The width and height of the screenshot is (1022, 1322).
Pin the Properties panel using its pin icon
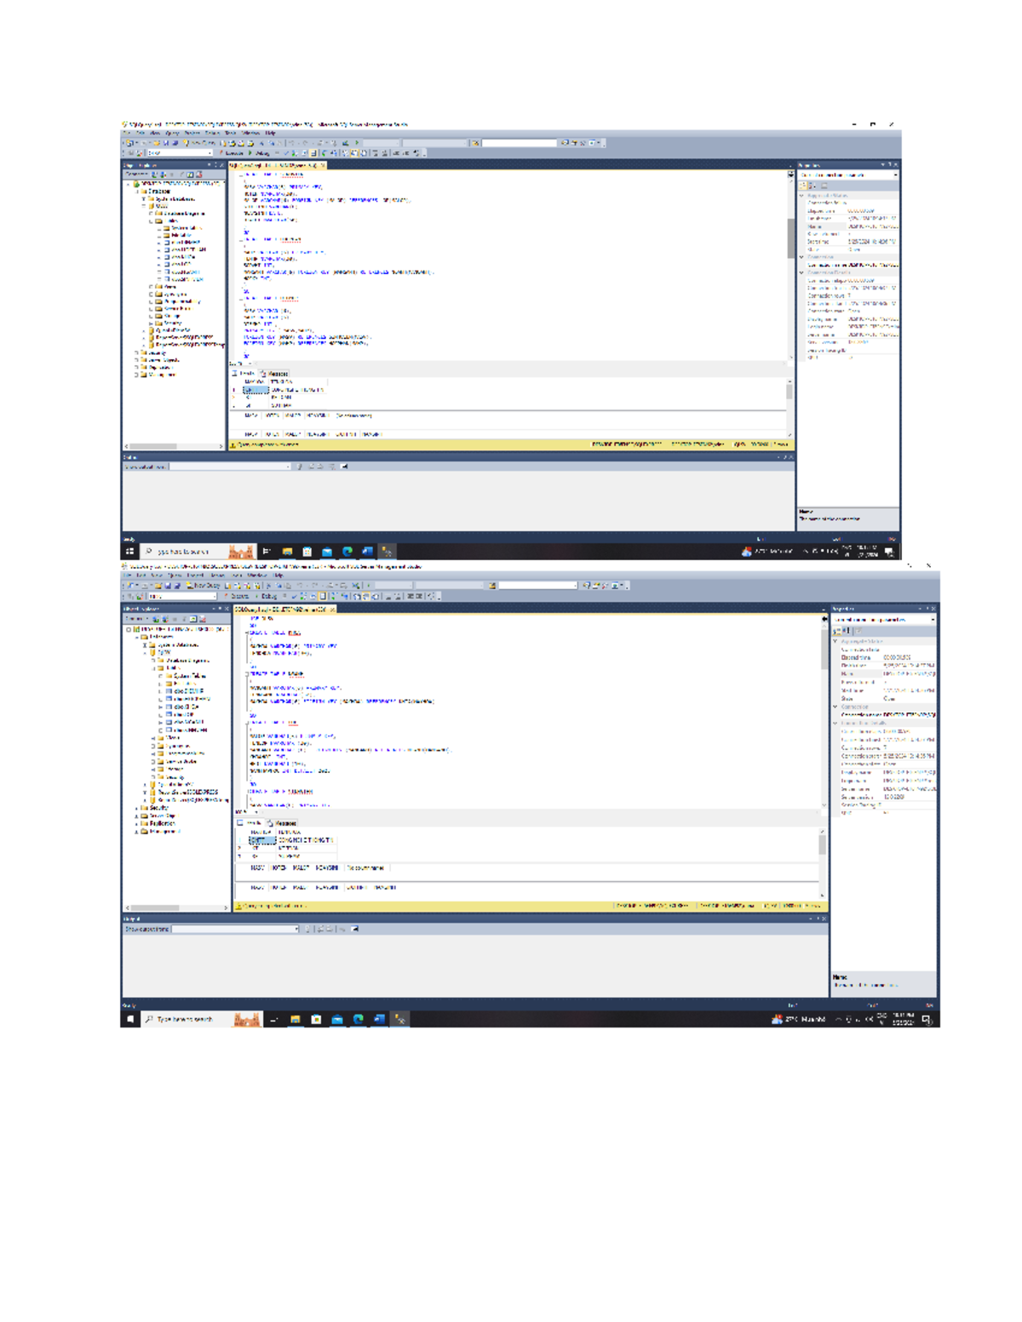[890, 165]
